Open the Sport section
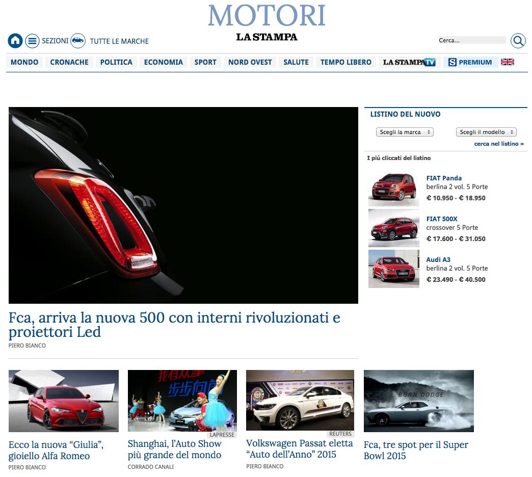Screen dimensions: 532x477 (x=205, y=62)
